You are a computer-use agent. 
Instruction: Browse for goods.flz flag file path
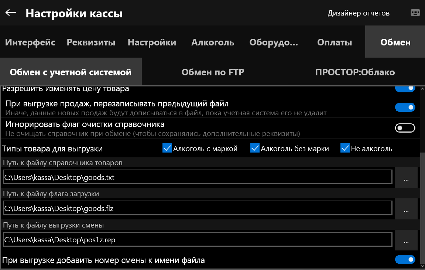point(406,209)
